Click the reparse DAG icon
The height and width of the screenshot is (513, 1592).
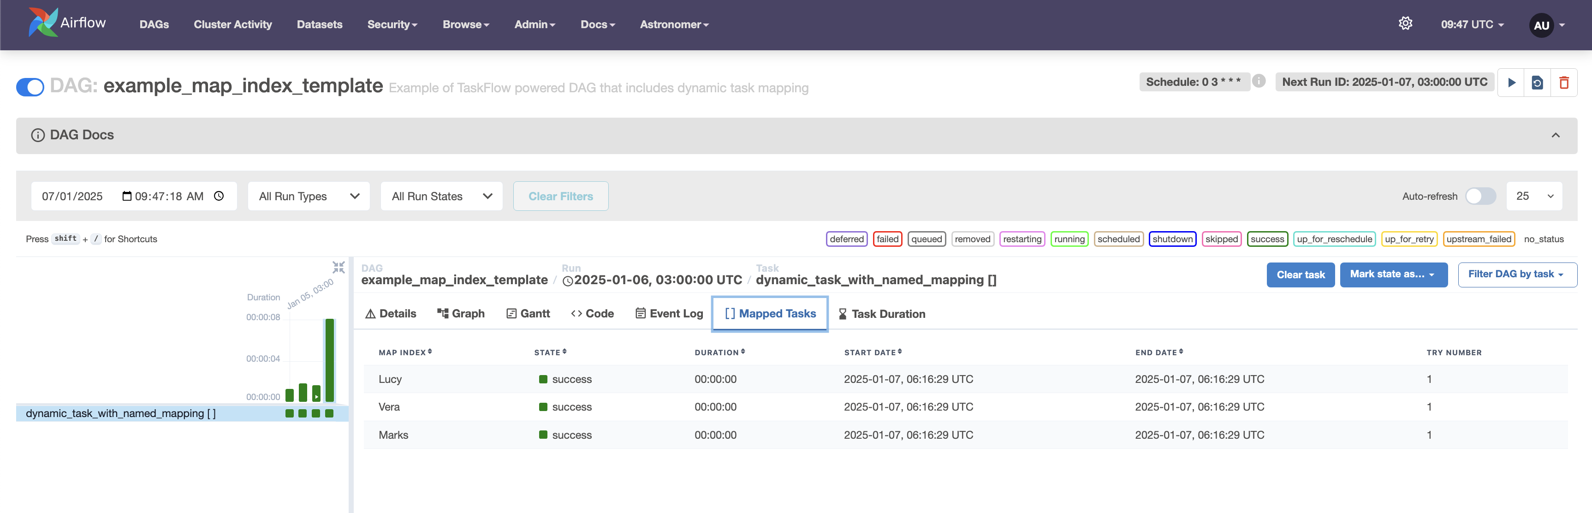click(1537, 83)
